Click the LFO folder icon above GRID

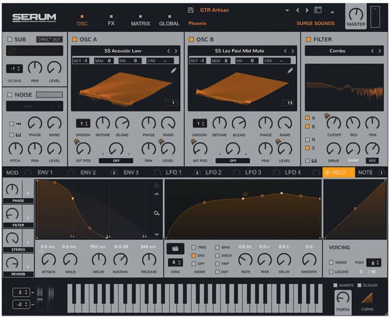[x=175, y=248]
